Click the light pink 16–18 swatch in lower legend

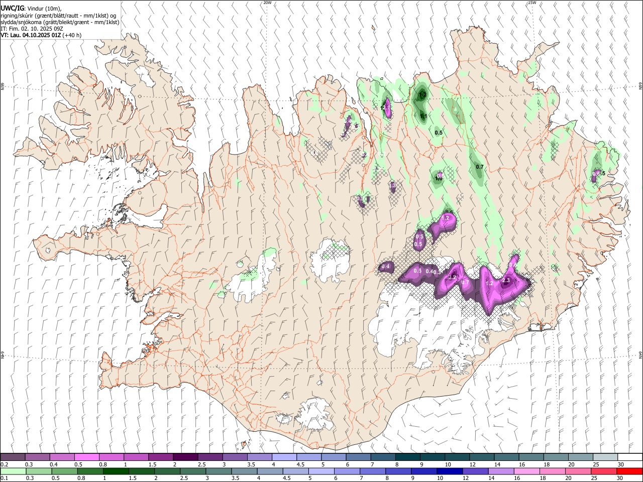coord(526,471)
